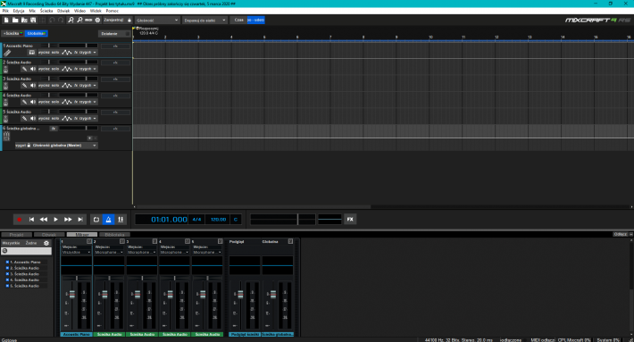
Task: Click the record button in transport
Action: [19, 220]
